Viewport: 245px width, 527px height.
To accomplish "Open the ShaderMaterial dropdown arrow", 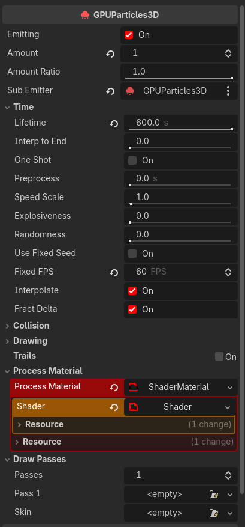I will (230, 388).
